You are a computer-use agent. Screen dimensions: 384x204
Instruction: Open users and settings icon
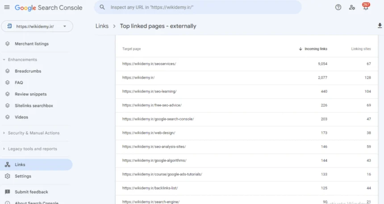click(x=352, y=7)
